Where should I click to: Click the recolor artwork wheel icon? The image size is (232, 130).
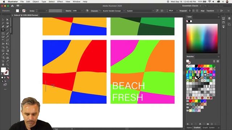pos(87,11)
